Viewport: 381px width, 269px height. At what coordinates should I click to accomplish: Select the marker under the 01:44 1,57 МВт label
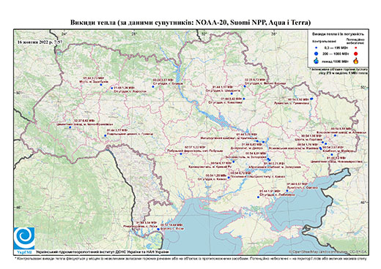pyautogui.click(x=232, y=94)
